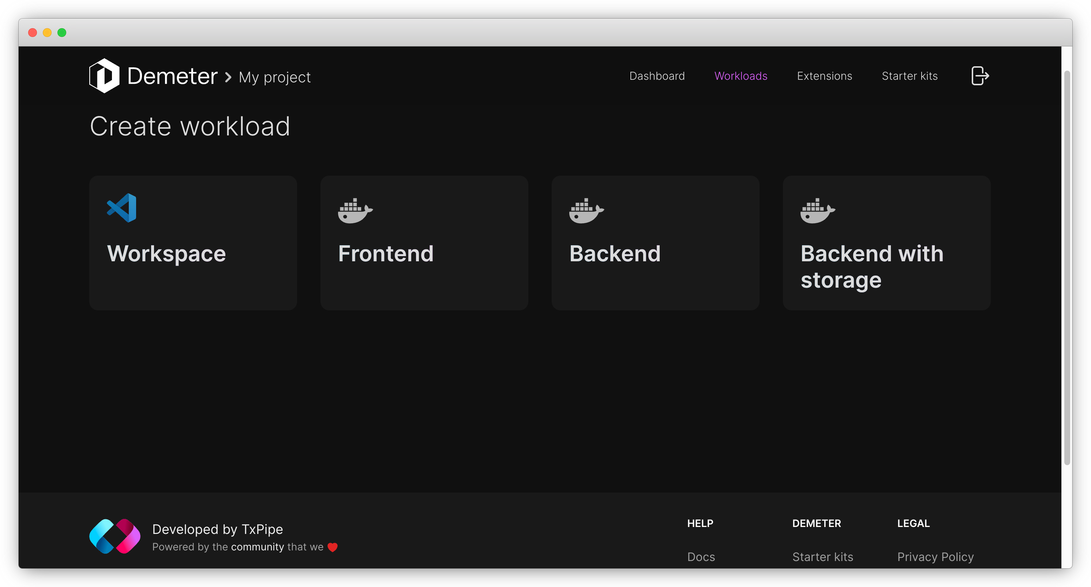Click the red heart icon in footer

333,547
